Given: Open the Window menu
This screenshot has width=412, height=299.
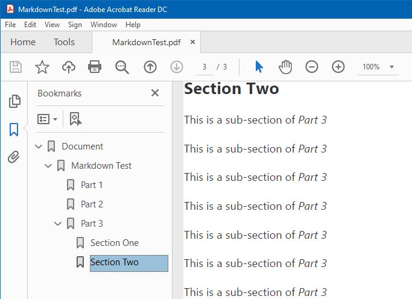Looking at the screenshot, I should click(104, 25).
